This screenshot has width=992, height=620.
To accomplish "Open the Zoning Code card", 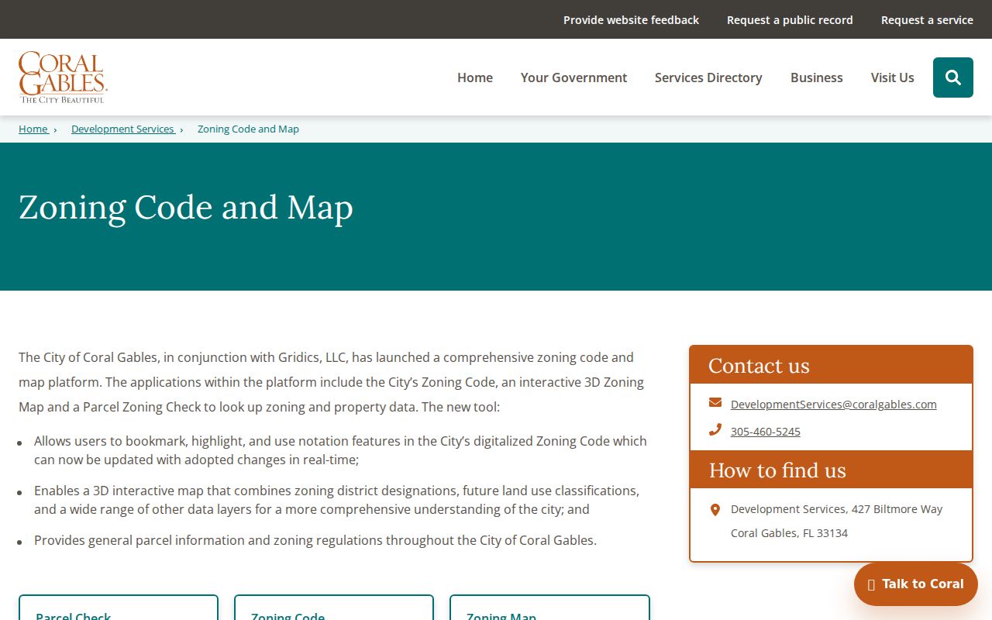I will tap(334, 608).
